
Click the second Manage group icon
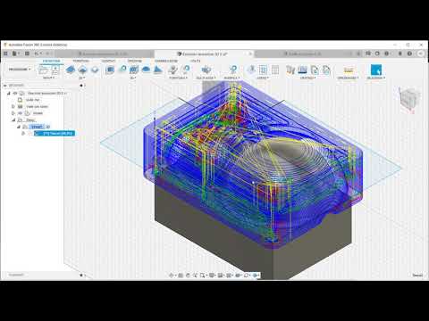click(302, 70)
